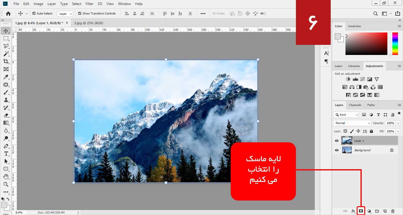
Task: Expand the Opacity slider dropdown arrow
Action: point(398,123)
